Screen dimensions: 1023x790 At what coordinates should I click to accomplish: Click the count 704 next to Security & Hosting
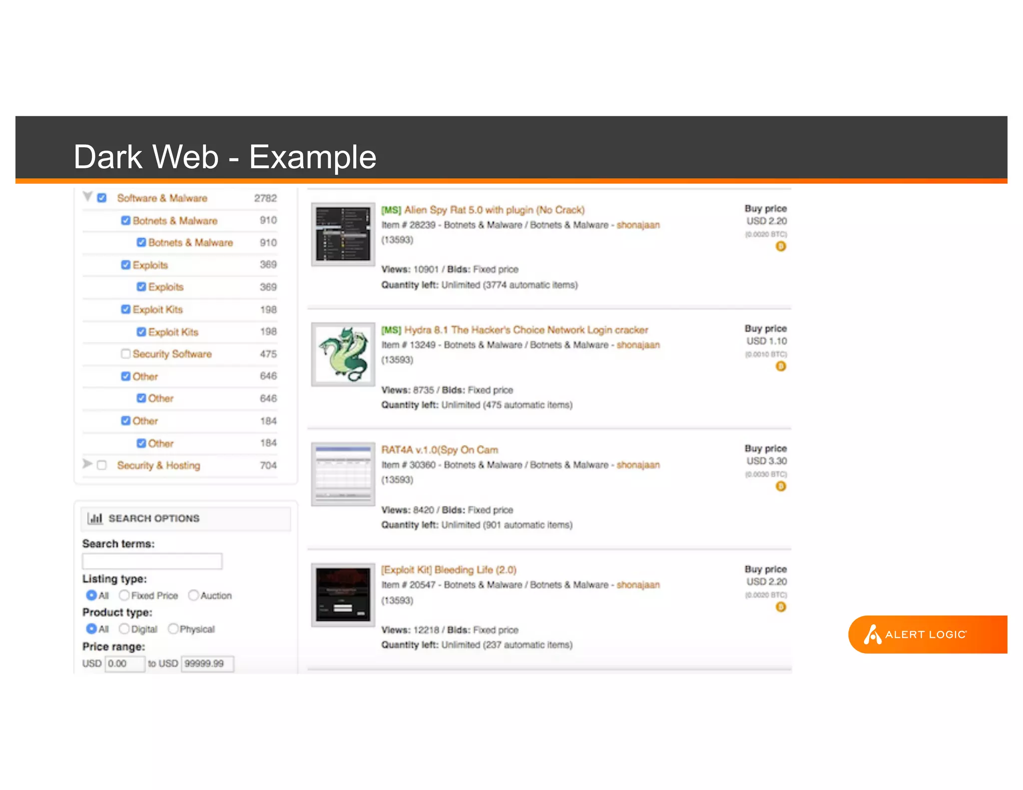click(x=268, y=465)
